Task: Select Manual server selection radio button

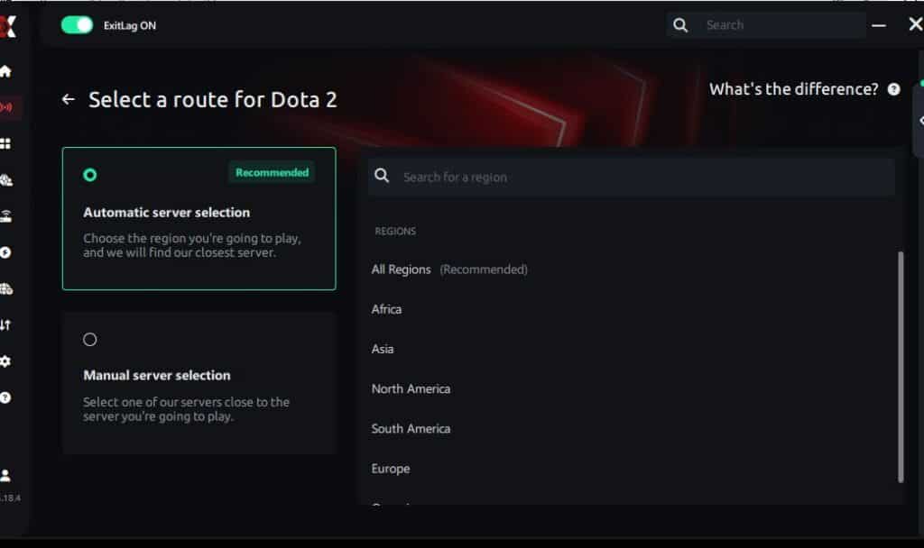Action: pos(89,340)
